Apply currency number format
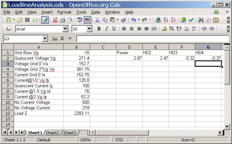 tap(164, 29)
